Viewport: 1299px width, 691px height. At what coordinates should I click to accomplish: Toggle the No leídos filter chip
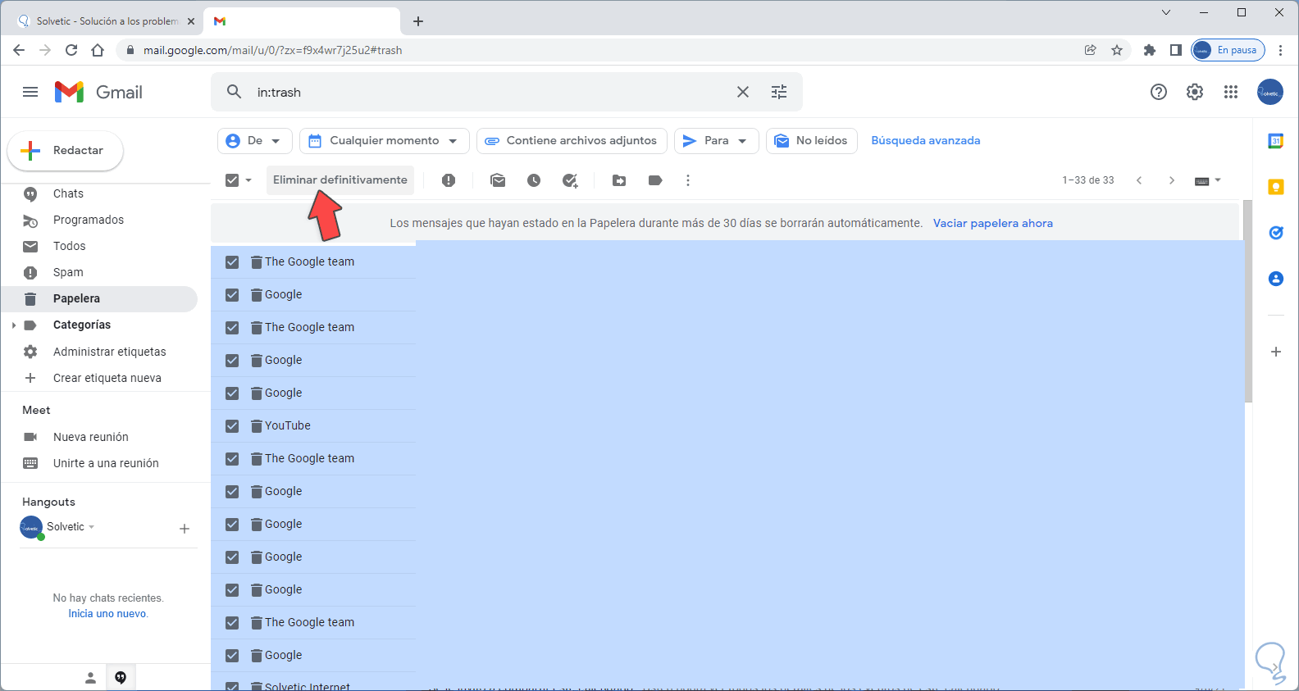pos(811,141)
